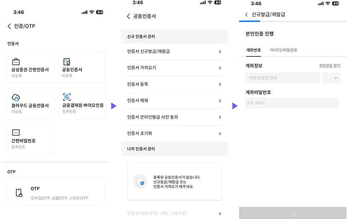
Task: Open the OTP phone-lock icon
Action: (x=19, y=193)
